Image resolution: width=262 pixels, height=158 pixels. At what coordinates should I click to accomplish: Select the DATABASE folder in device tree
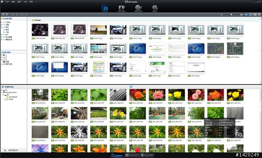pyautogui.click(x=13, y=97)
